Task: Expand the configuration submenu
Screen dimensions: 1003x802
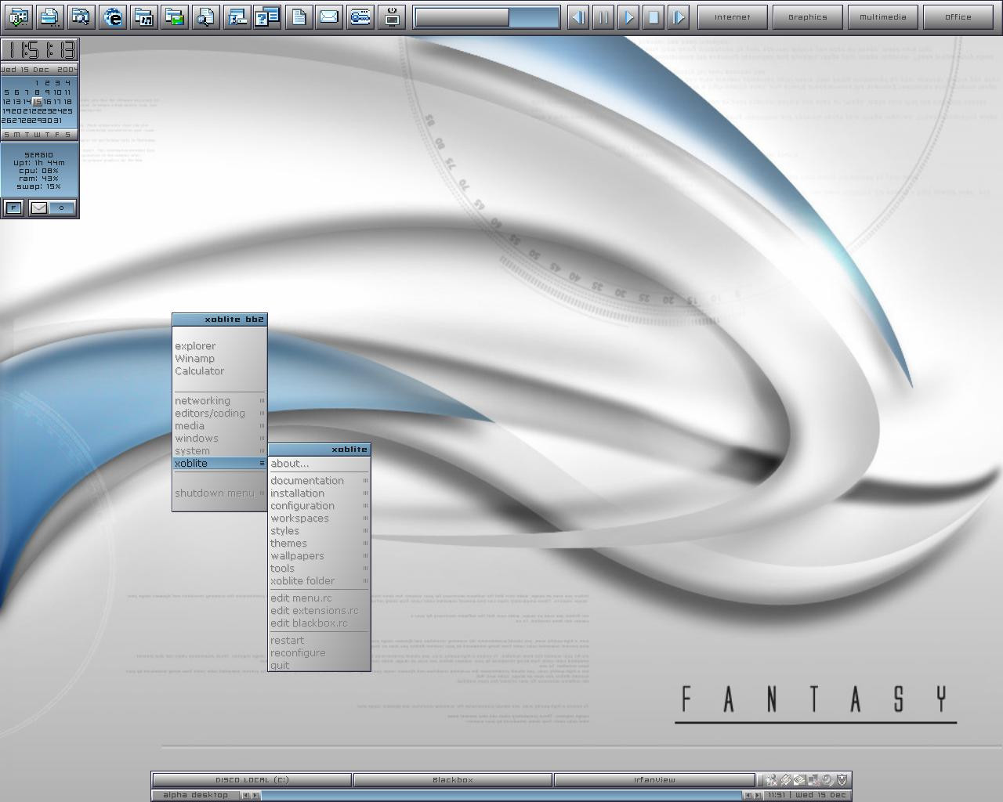Action: (319, 506)
